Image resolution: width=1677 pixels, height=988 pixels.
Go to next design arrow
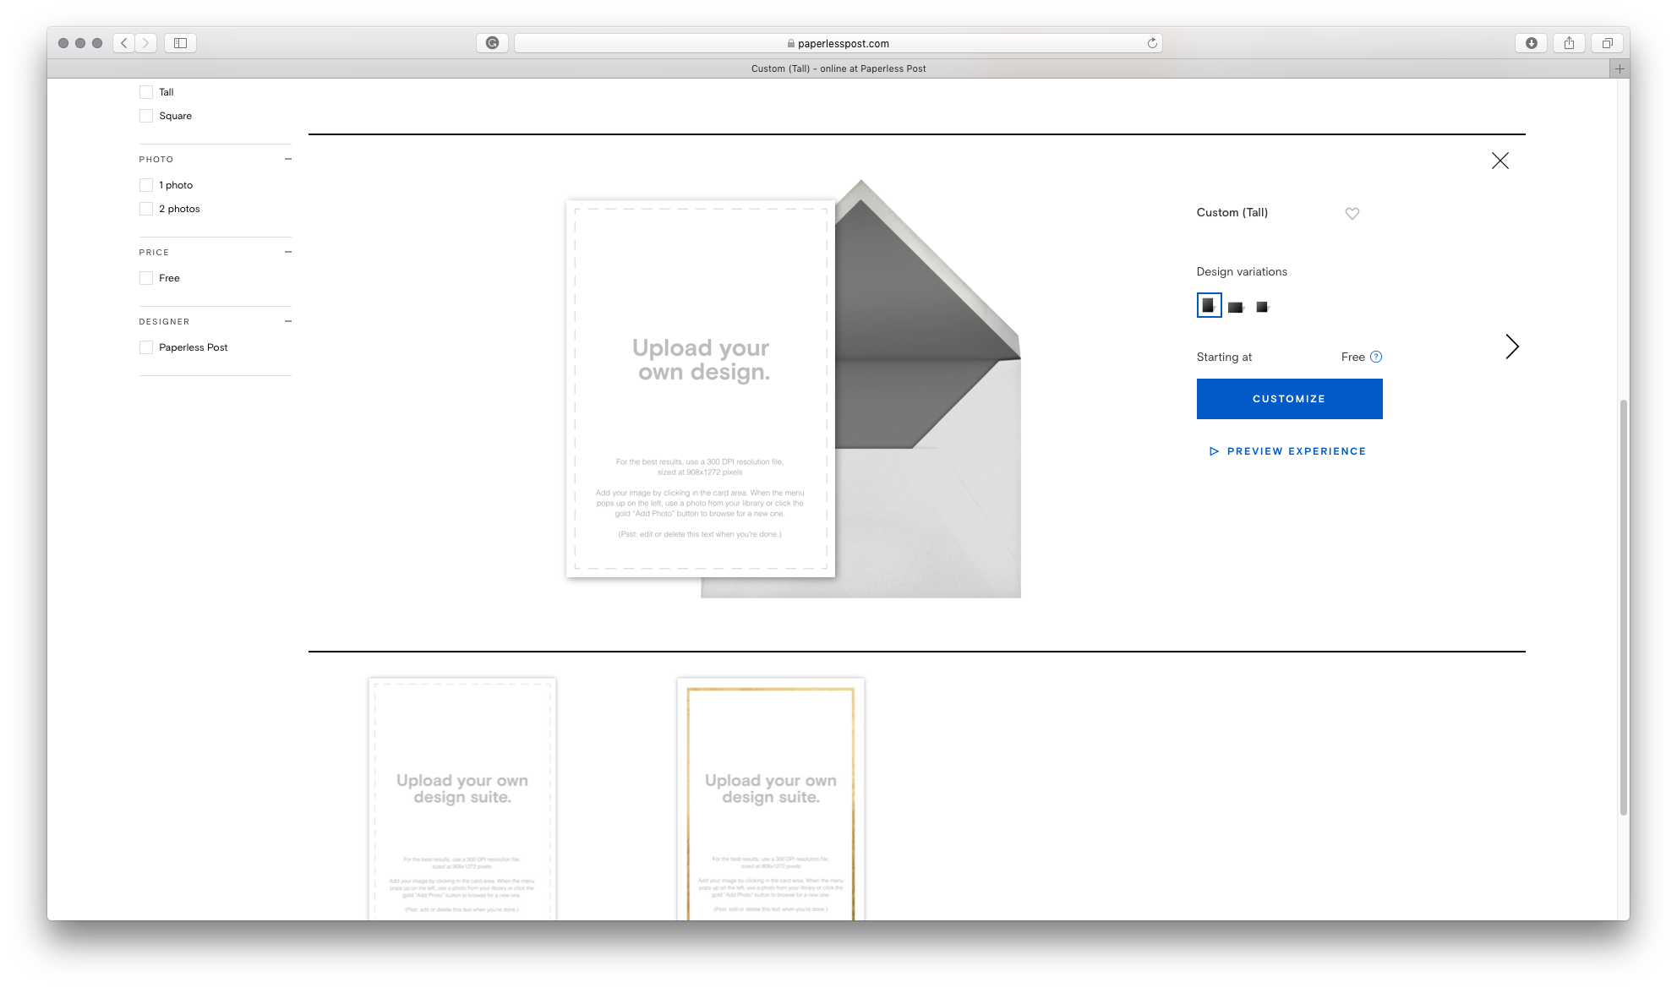click(x=1512, y=347)
